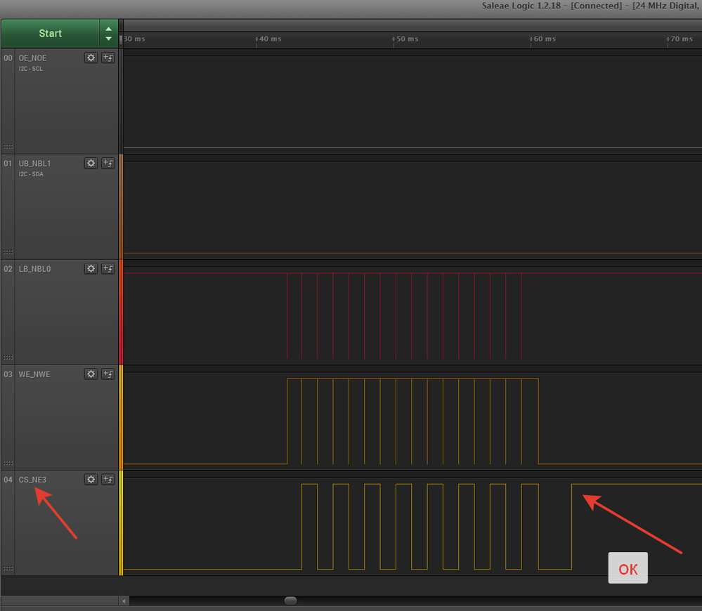The width and height of the screenshot is (702, 611).
Task: Open settings gear for WE_NWE channel
Action: pyautogui.click(x=91, y=374)
